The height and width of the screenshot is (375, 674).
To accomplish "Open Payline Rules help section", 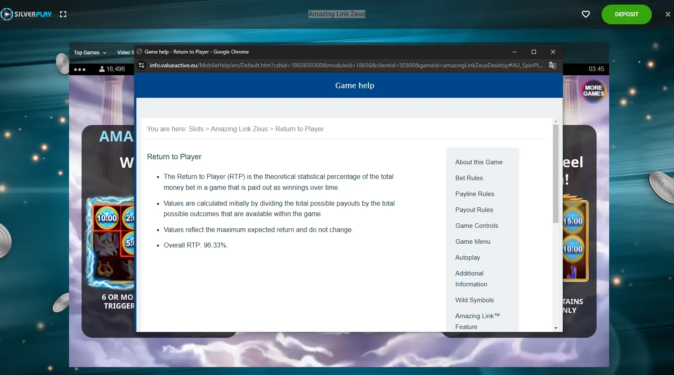I will 475,194.
